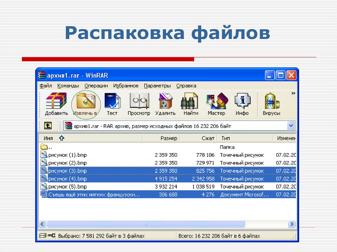The image size is (337, 252).
Task: Click the Удалить (Delete) toolbar icon
Action: coord(165,104)
